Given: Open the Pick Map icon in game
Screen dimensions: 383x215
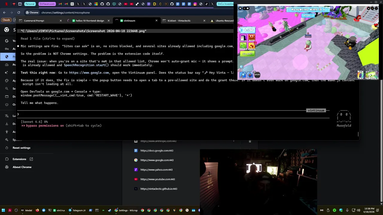Looking at the screenshot, I should coord(361,75).
